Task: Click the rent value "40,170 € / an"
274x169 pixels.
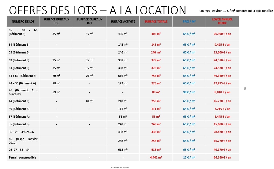Action: click(222, 150)
